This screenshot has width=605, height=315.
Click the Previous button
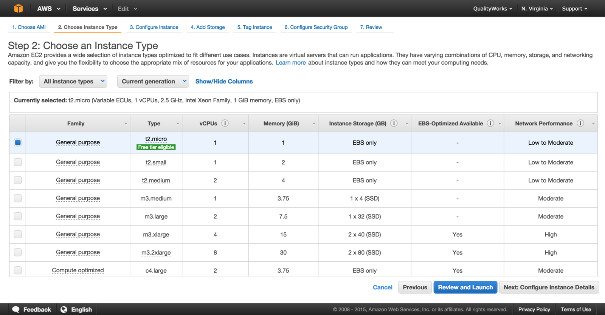click(415, 287)
